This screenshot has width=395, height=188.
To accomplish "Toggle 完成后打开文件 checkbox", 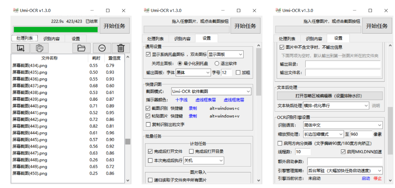I will (150, 151).
